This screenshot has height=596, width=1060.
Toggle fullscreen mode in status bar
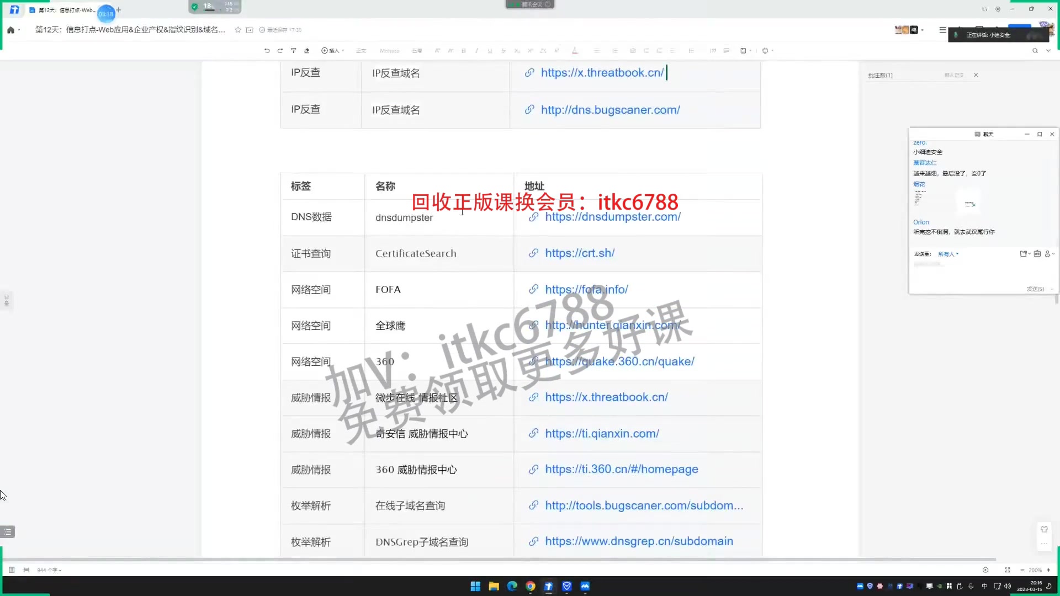[x=1007, y=570]
